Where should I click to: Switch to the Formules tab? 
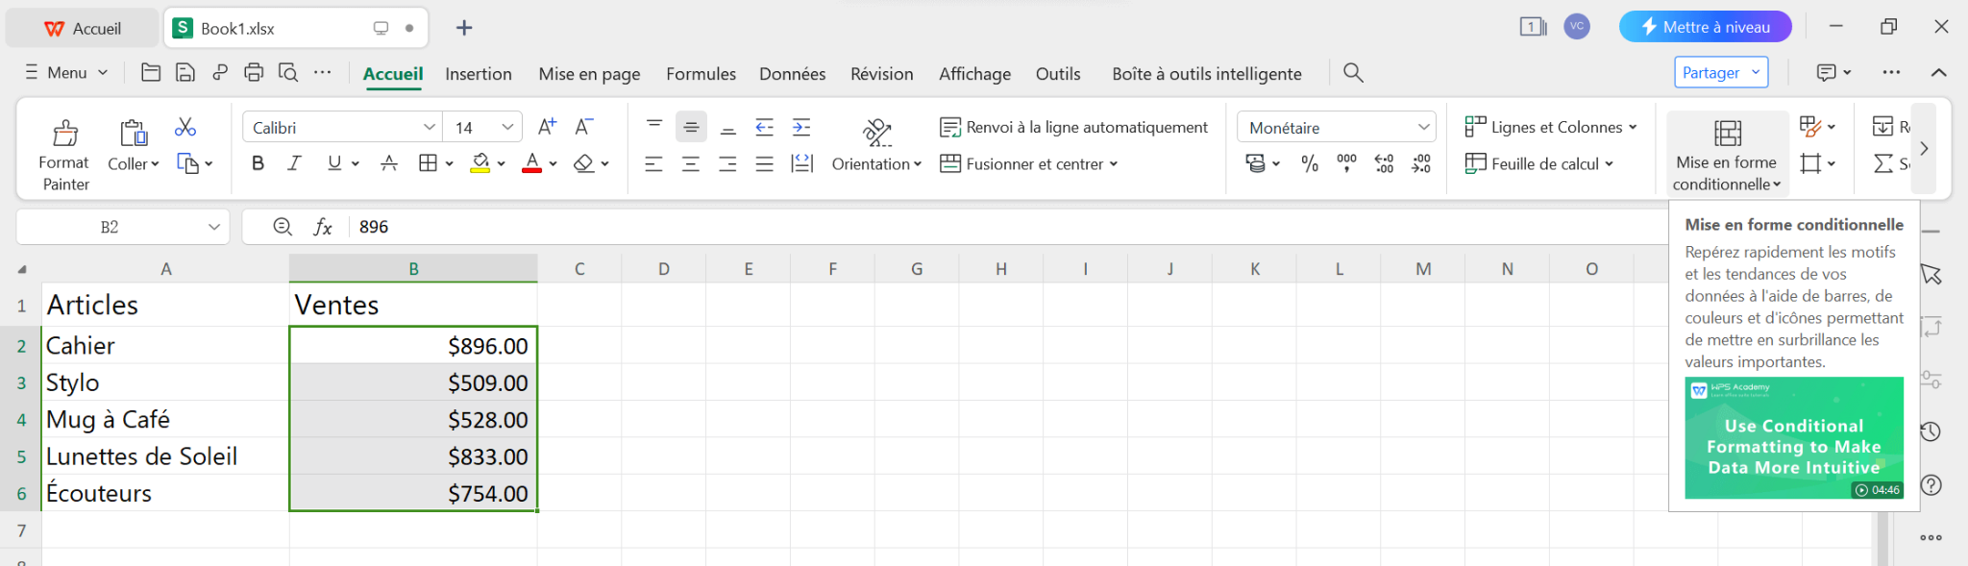point(701,74)
